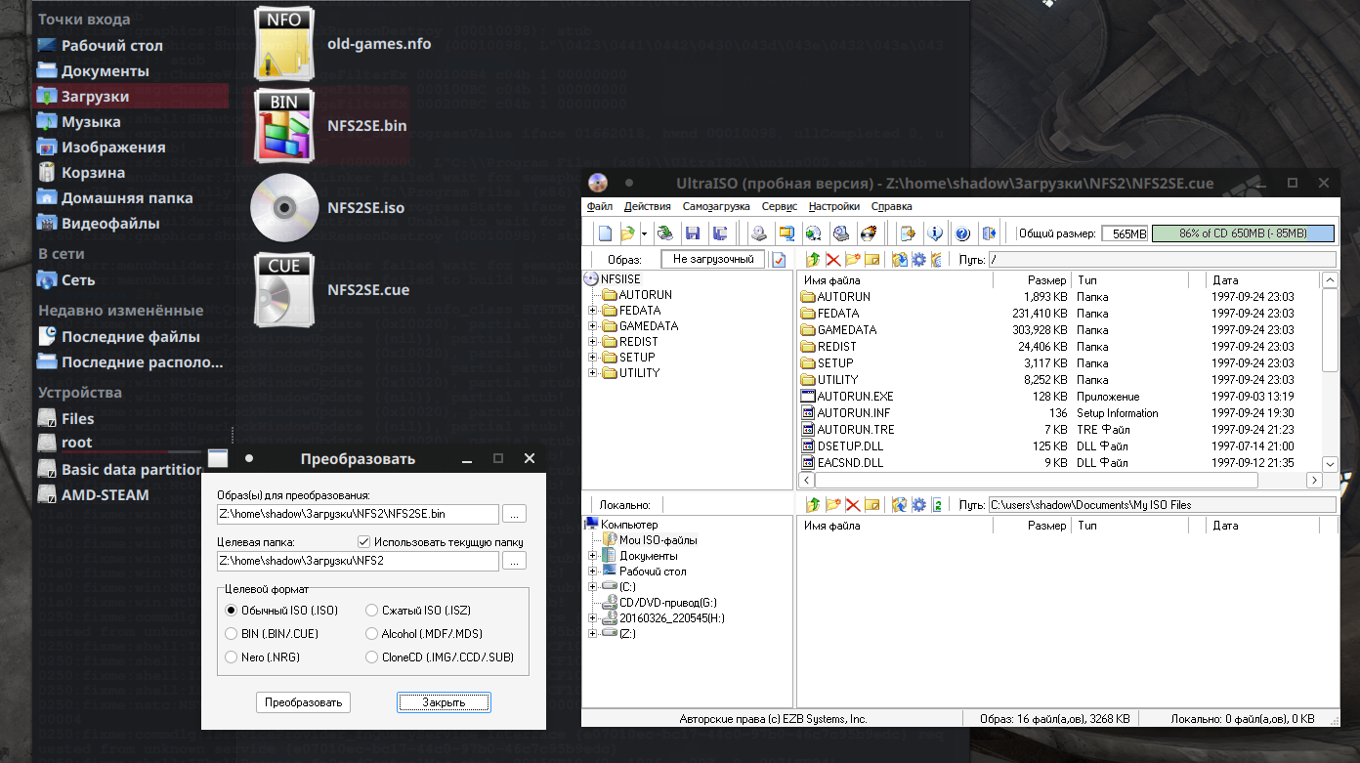The height and width of the screenshot is (763, 1360).
Task: Save the image with the floppy disk icon
Action: 693,233
